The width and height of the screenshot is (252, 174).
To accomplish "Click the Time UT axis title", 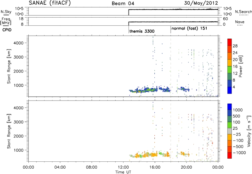I will [123, 172].
